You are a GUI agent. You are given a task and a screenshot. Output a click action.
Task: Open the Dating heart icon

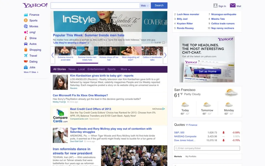coord(26,61)
